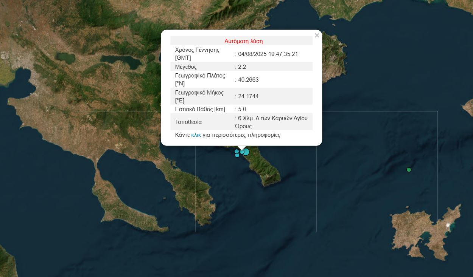Open the 'κλικ' link for more information
Screen dimensions: 473x277
(196, 135)
